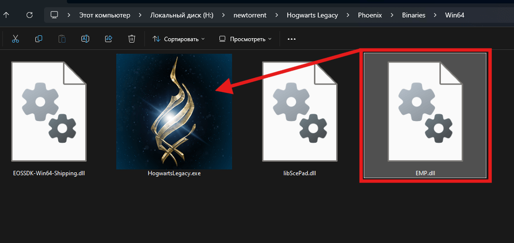Expand chevron after Hogwarts Legacy
Viewport: 514px width, 243px height.
(x=348, y=15)
